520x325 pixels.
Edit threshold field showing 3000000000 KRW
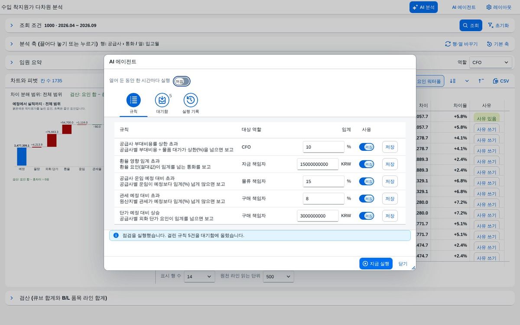pos(318,216)
